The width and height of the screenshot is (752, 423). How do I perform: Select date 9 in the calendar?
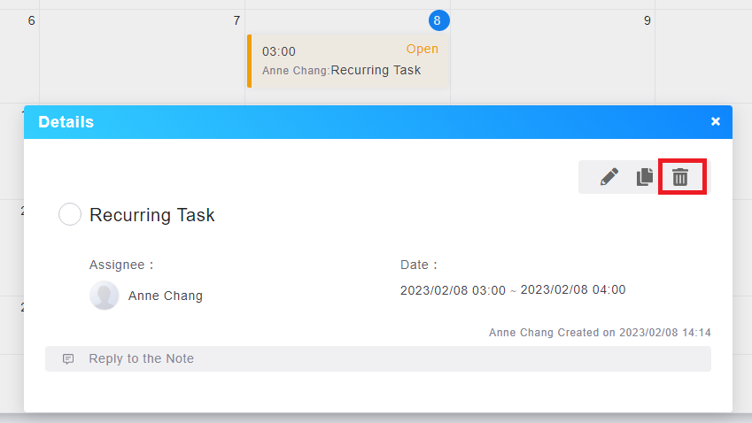click(647, 20)
